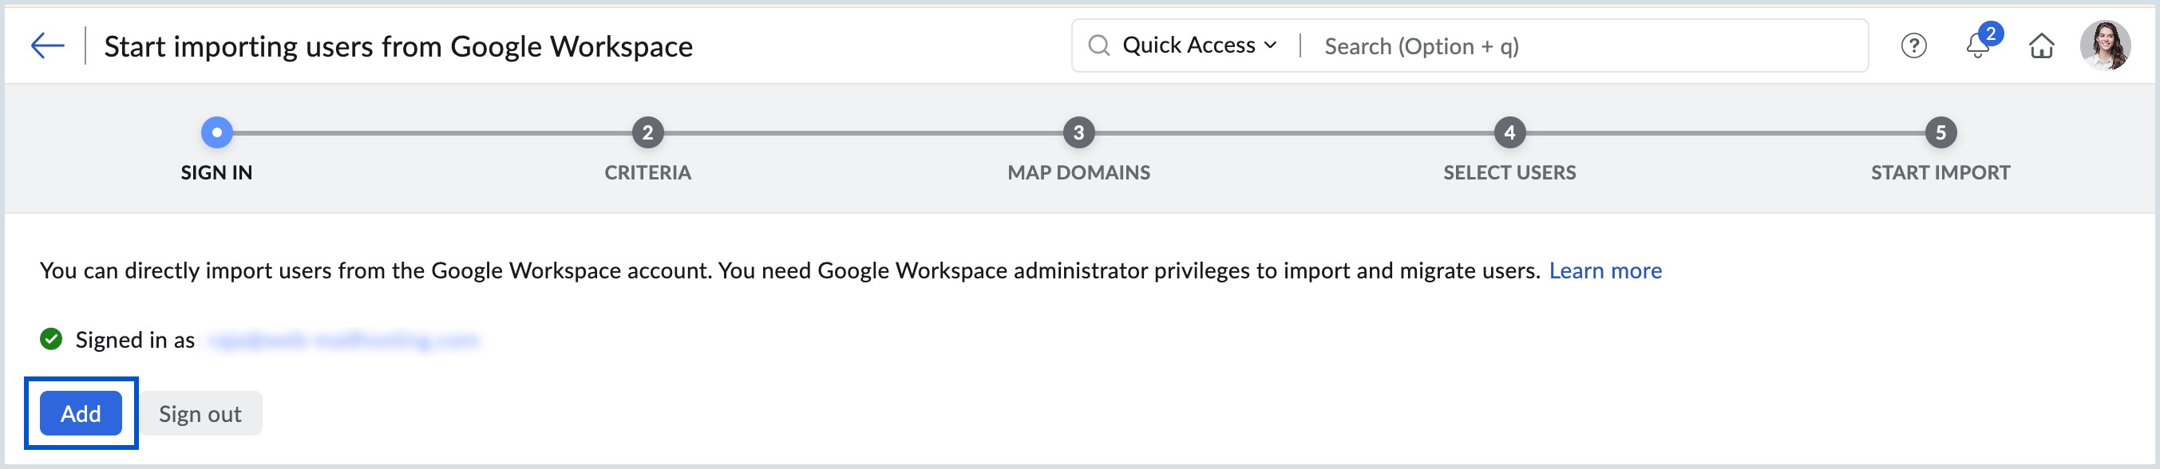2160x469 pixels.
Task: Click the Sign out button
Action: pos(200,414)
